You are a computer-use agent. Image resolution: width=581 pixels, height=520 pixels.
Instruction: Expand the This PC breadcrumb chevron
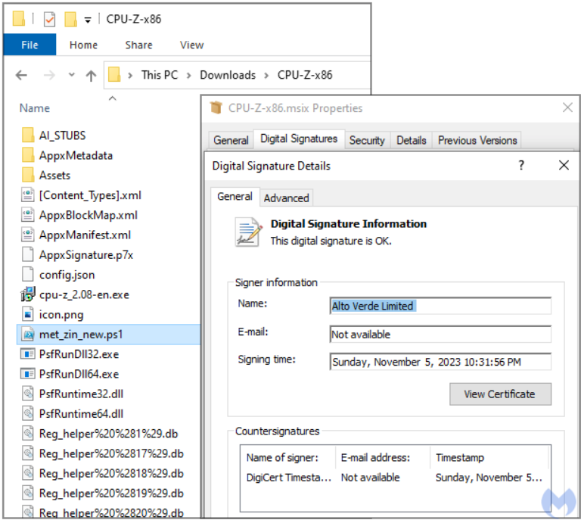(x=189, y=75)
